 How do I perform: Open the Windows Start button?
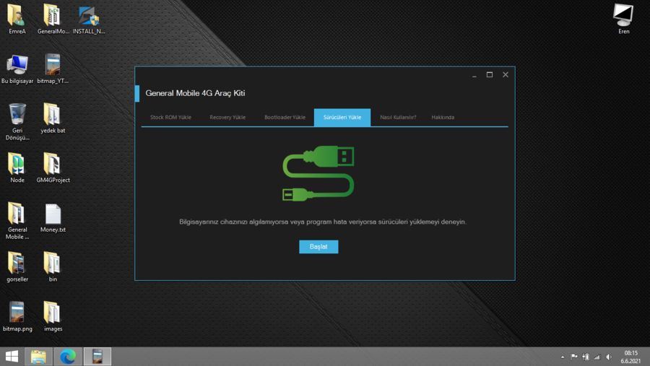[12, 357]
